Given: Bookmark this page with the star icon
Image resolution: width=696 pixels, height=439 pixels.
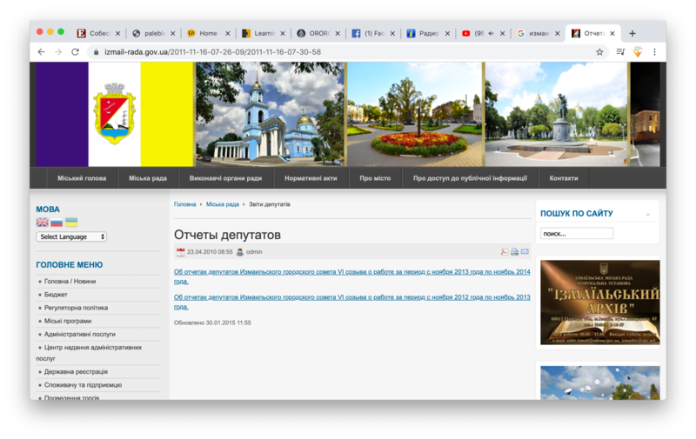Looking at the screenshot, I should coord(599,52).
